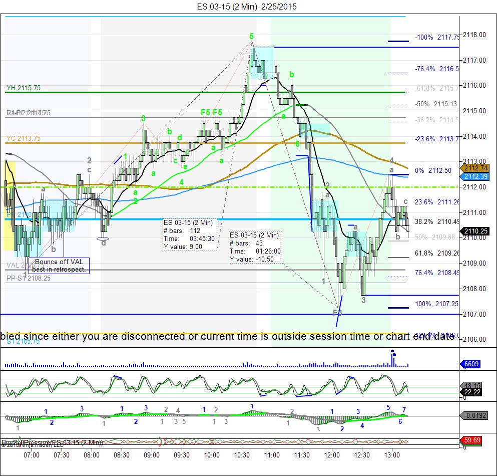Click the 38.2% 2110.49 Fibonacci label

pos(437,221)
